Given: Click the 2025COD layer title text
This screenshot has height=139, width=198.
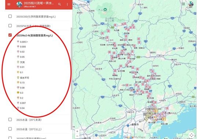Looking at the screenshot, I should [36, 17].
